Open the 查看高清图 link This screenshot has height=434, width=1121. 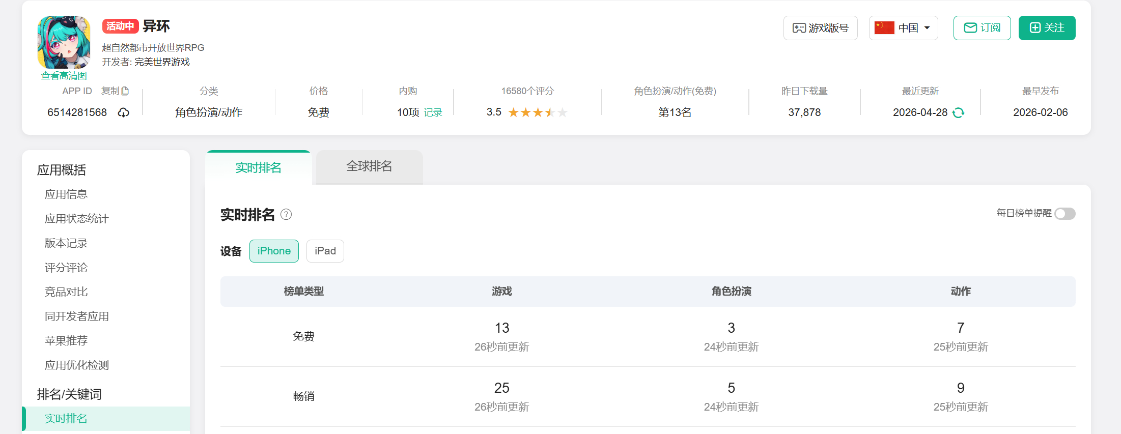[64, 76]
